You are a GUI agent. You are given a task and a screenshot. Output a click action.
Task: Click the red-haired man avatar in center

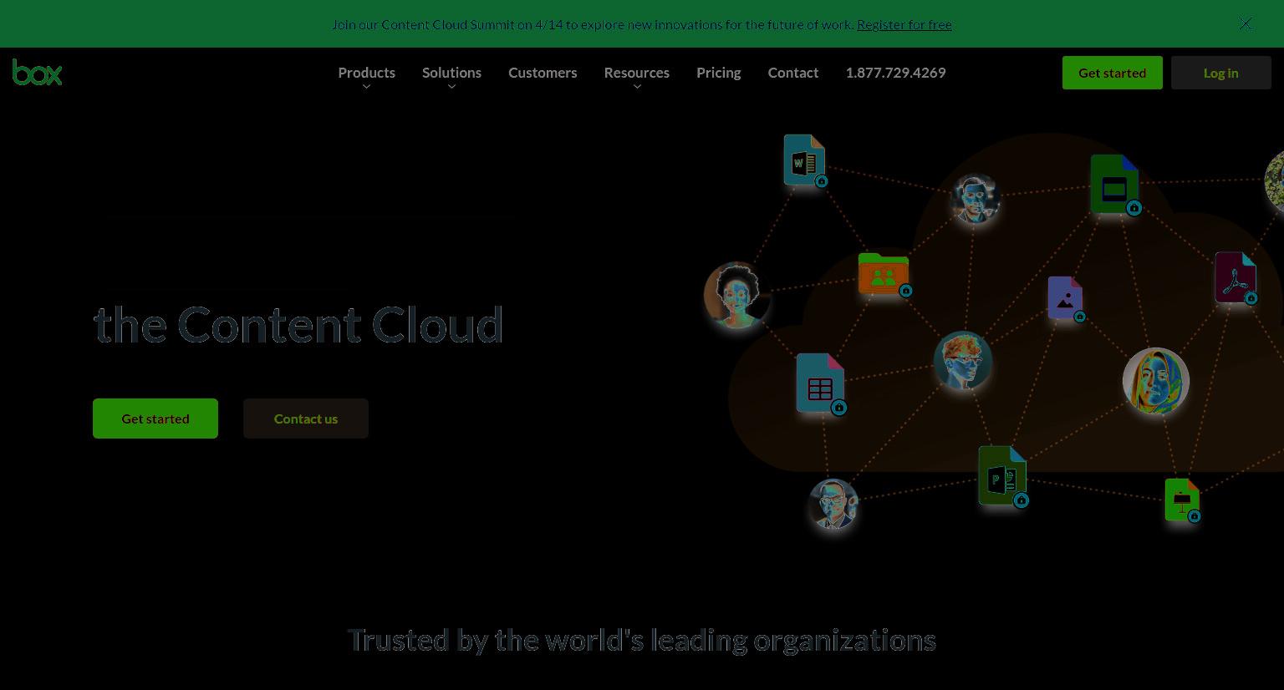(963, 361)
